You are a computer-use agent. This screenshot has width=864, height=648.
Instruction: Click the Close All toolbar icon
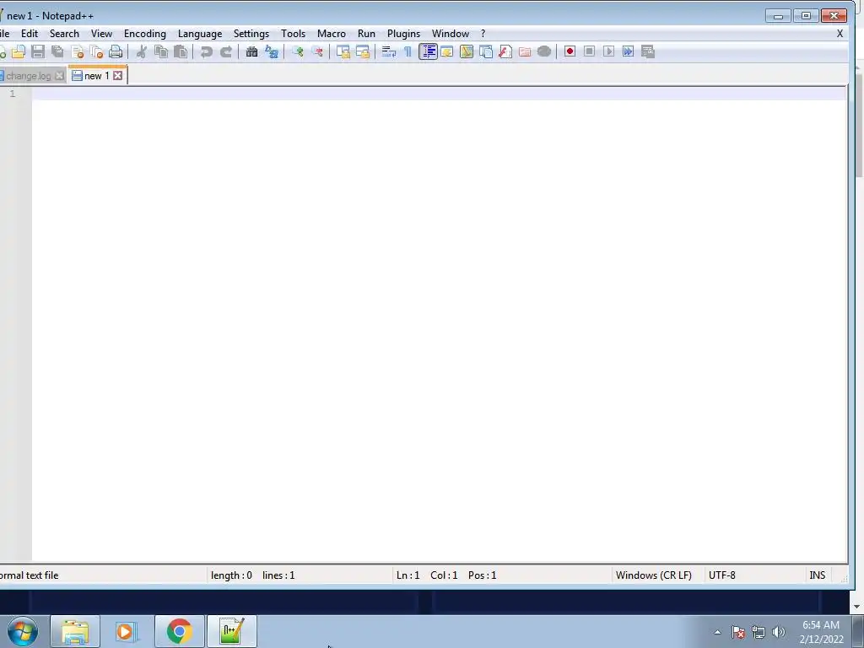point(96,51)
